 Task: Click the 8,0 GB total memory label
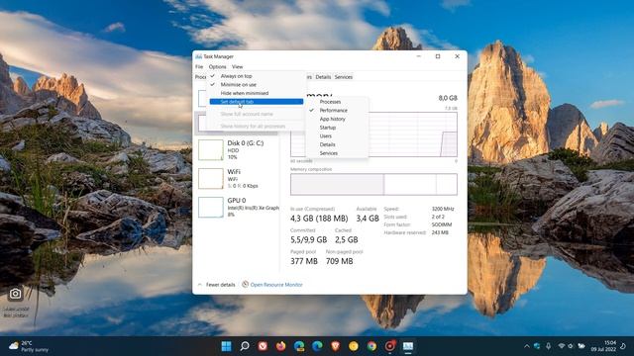tap(448, 98)
